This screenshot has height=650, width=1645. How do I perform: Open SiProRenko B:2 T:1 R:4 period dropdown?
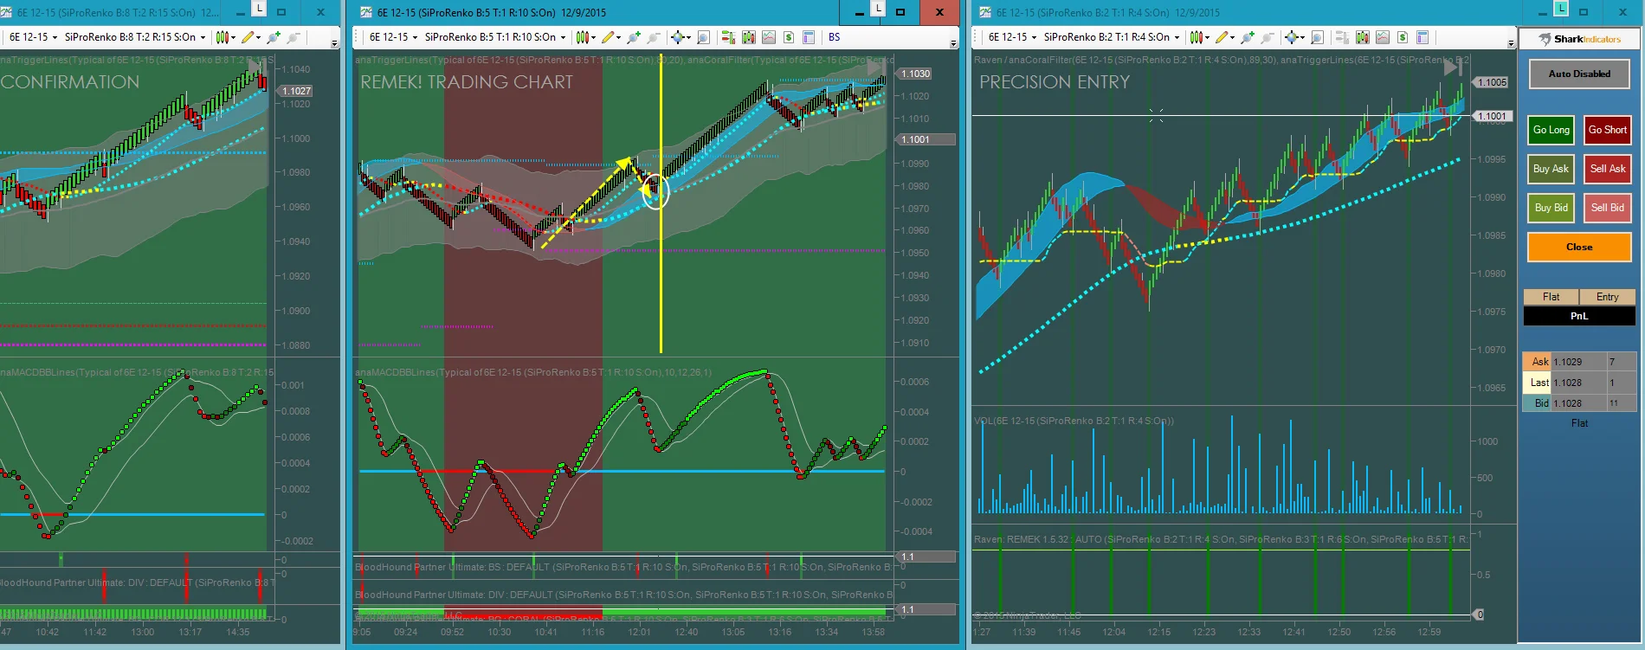click(1111, 37)
